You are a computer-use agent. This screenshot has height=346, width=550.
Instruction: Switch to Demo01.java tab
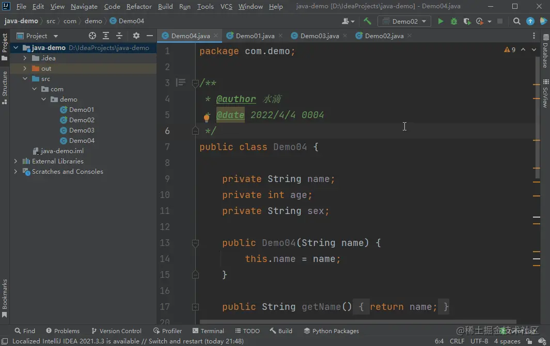point(255,36)
